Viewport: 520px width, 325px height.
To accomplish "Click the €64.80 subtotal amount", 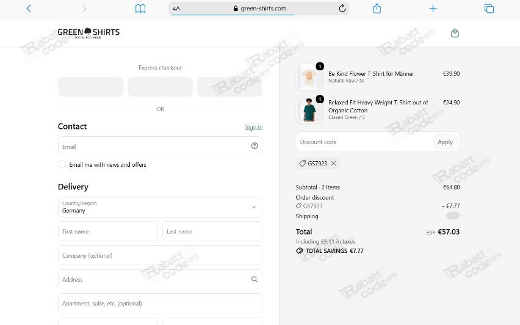I will tap(452, 187).
